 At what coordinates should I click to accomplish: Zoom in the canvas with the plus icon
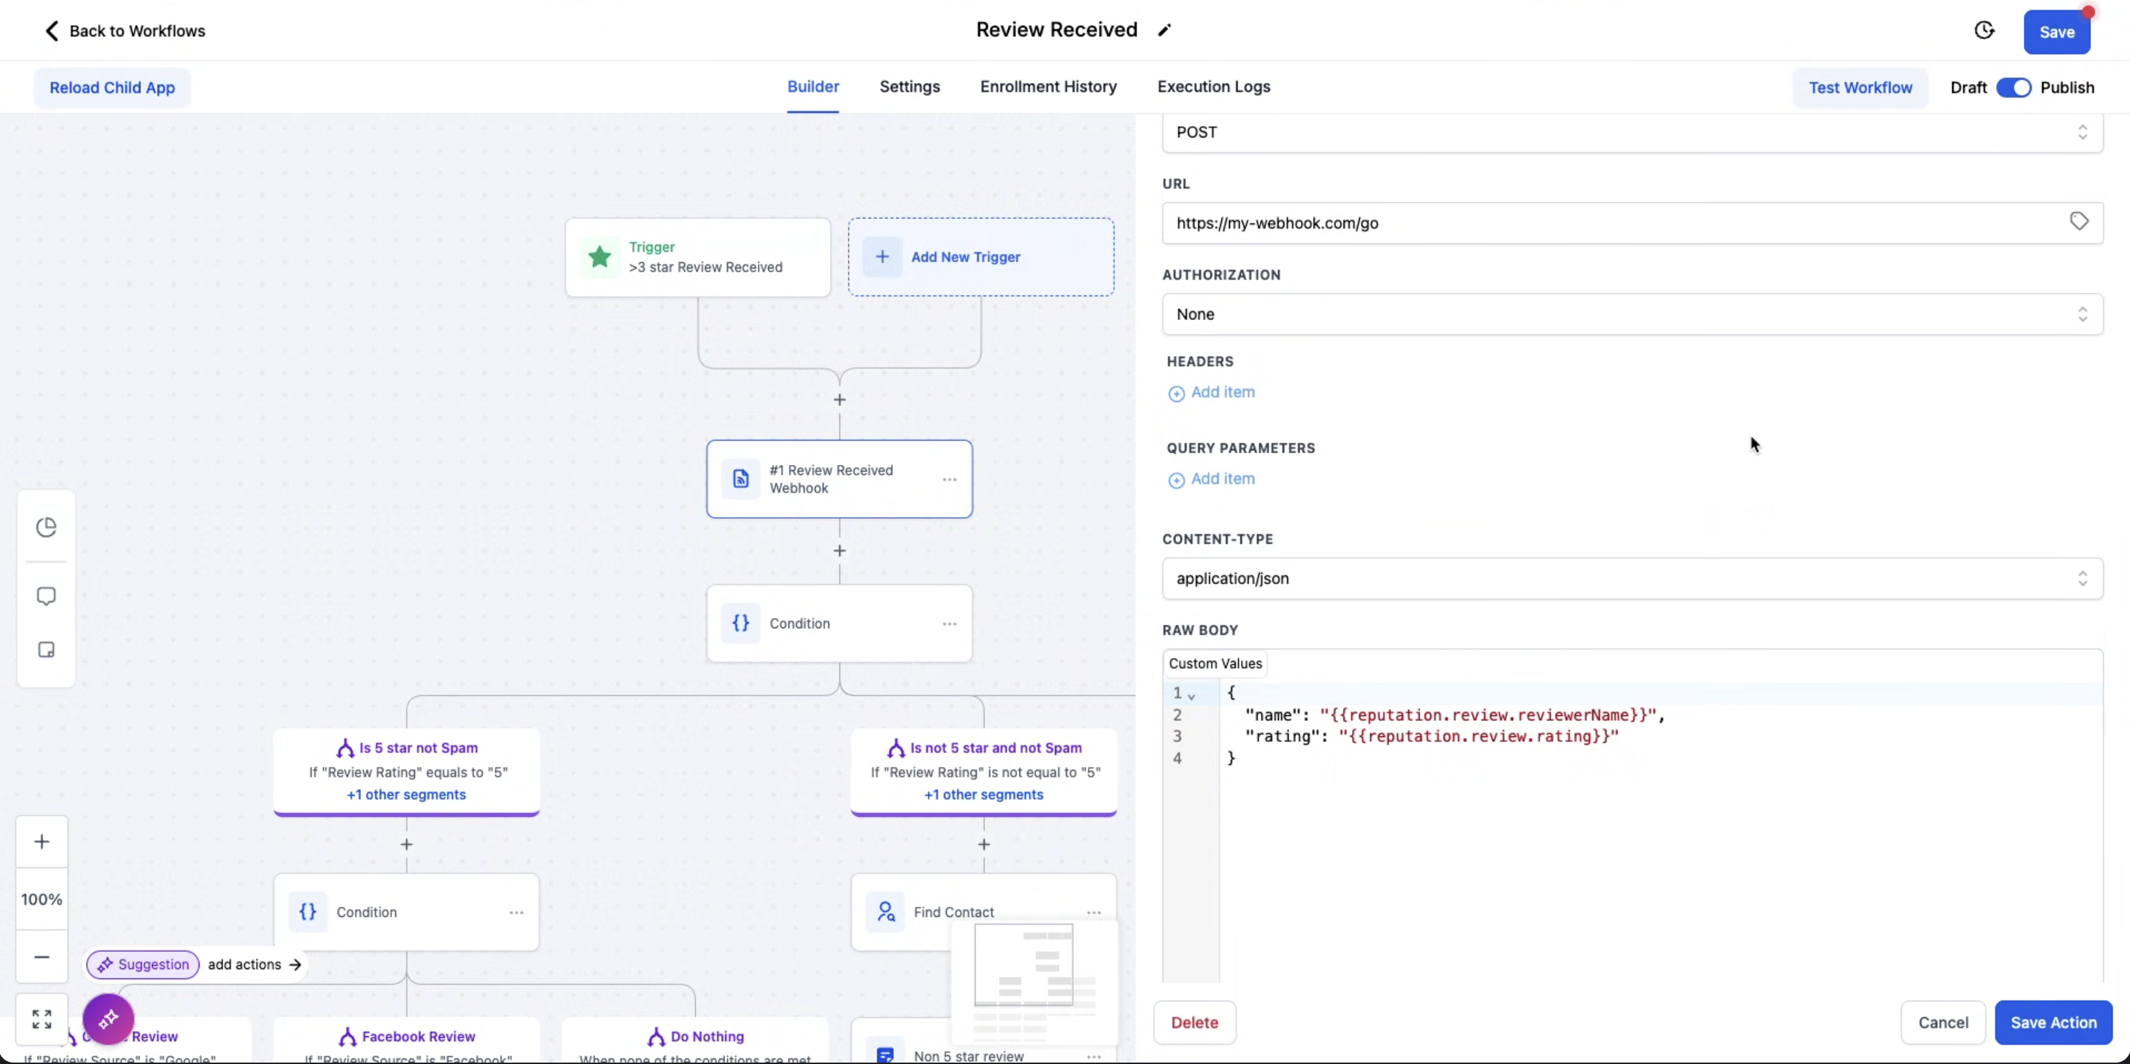click(42, 842)
